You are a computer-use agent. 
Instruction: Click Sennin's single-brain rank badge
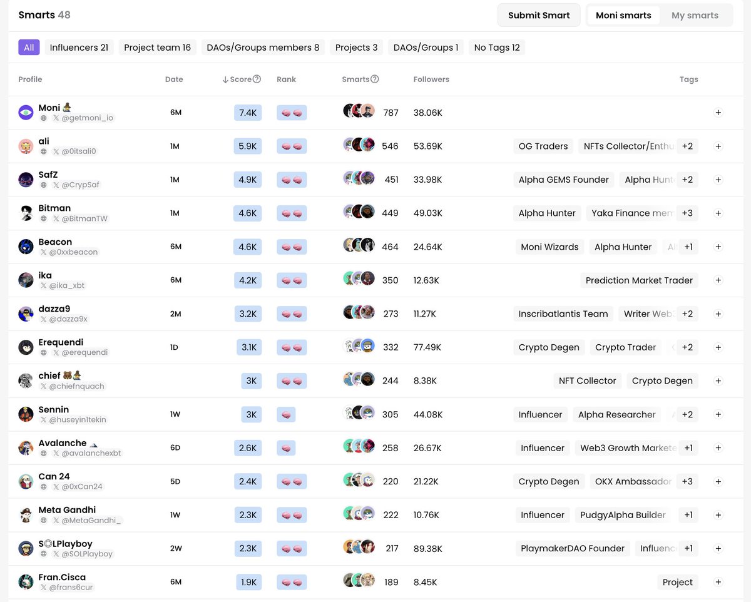tap(286, 414)
